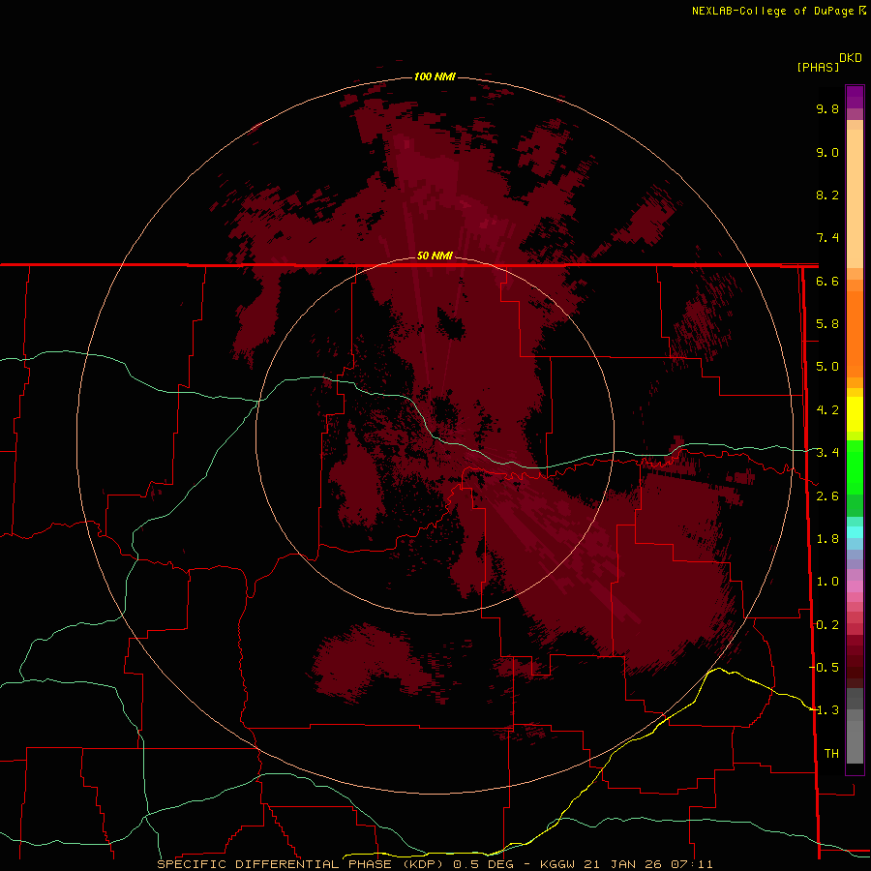Pick the yellow band of the color scale
This screenshot has width=871, height=871.
click(855, 414)
